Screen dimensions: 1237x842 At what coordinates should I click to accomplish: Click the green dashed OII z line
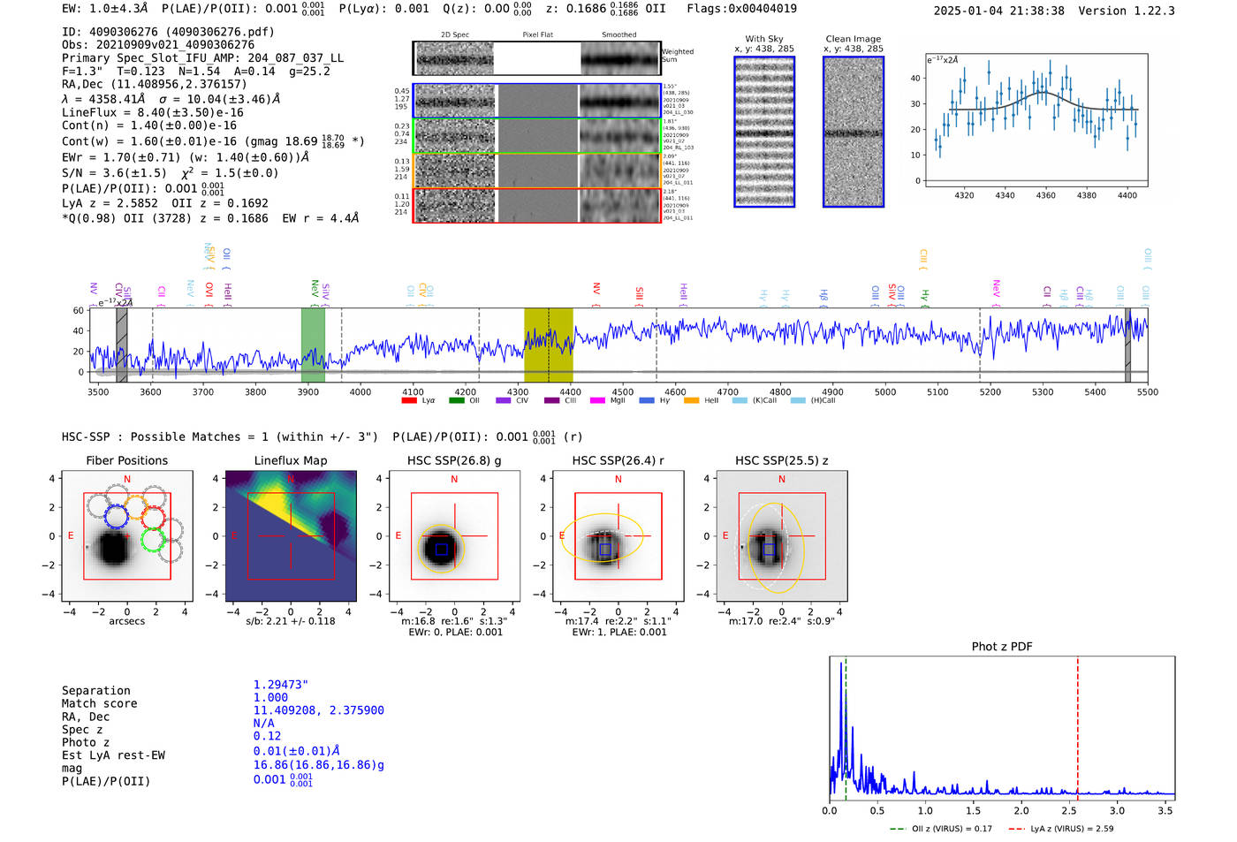pyautogui.click(x=846, y=729)
